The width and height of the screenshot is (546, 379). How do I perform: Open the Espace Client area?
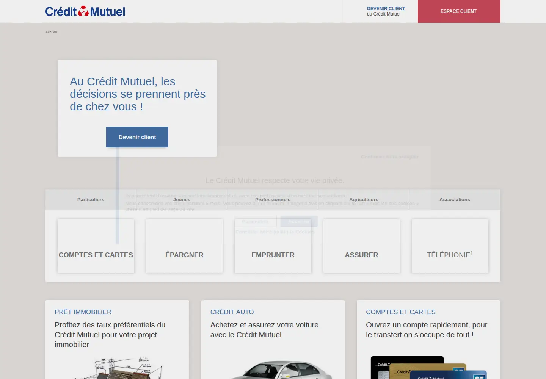pyautogui.click(x=459, y=11)
